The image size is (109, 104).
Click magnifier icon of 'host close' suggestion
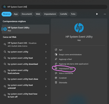coord(5,79)
